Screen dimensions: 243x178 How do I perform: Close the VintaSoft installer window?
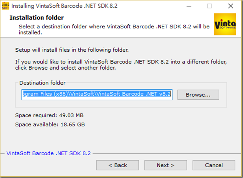click(230, 6)
